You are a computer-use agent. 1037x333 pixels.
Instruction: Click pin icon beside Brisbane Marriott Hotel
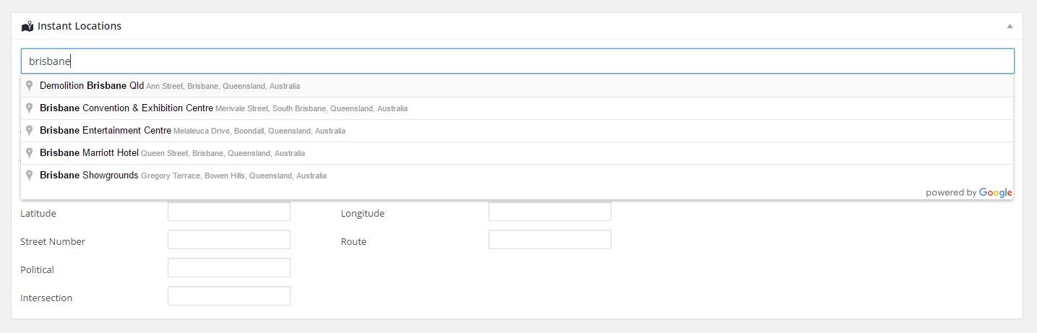(x=30, y=153)
